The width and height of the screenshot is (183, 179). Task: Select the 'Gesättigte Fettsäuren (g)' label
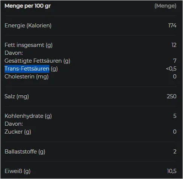pyautogui.click(x=37, y=61)
